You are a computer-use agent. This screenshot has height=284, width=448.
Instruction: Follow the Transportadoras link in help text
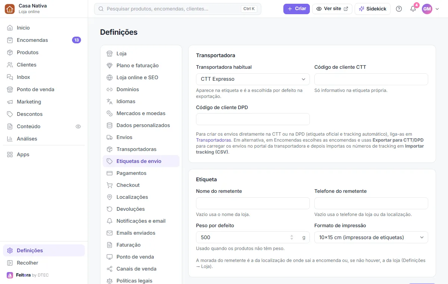[214, 140]
